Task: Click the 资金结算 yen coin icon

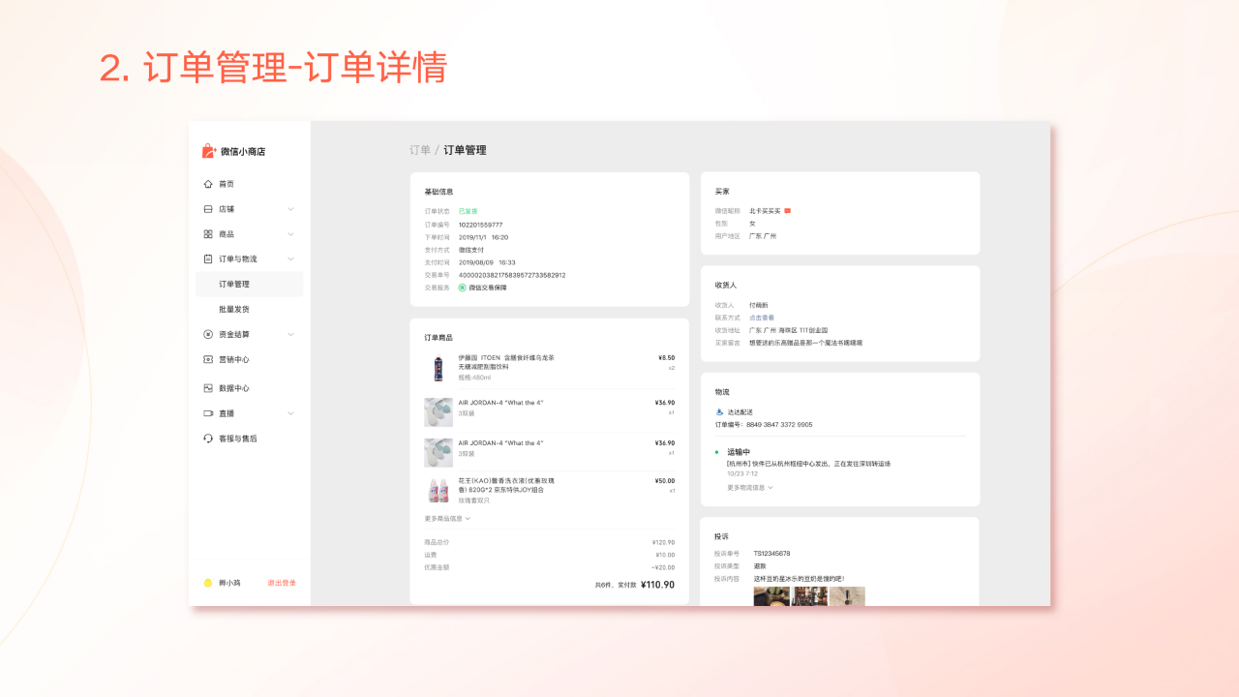Action: coord(208,334)
